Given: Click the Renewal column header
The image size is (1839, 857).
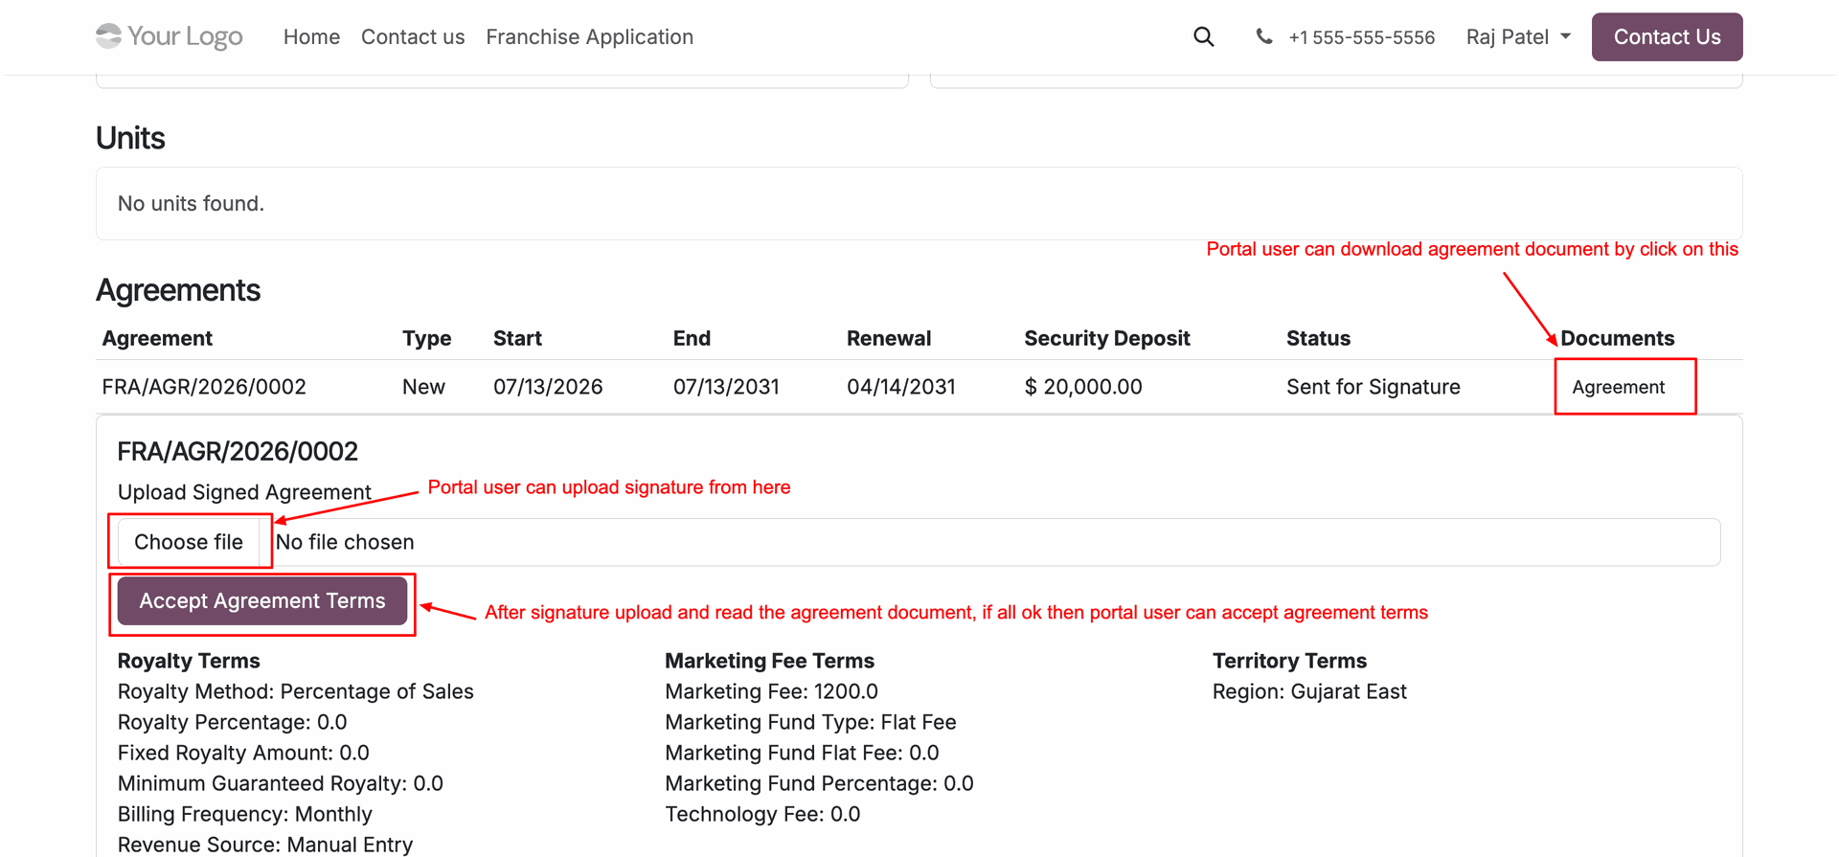Looking at the screenshot, I should [x=889, y=338].
